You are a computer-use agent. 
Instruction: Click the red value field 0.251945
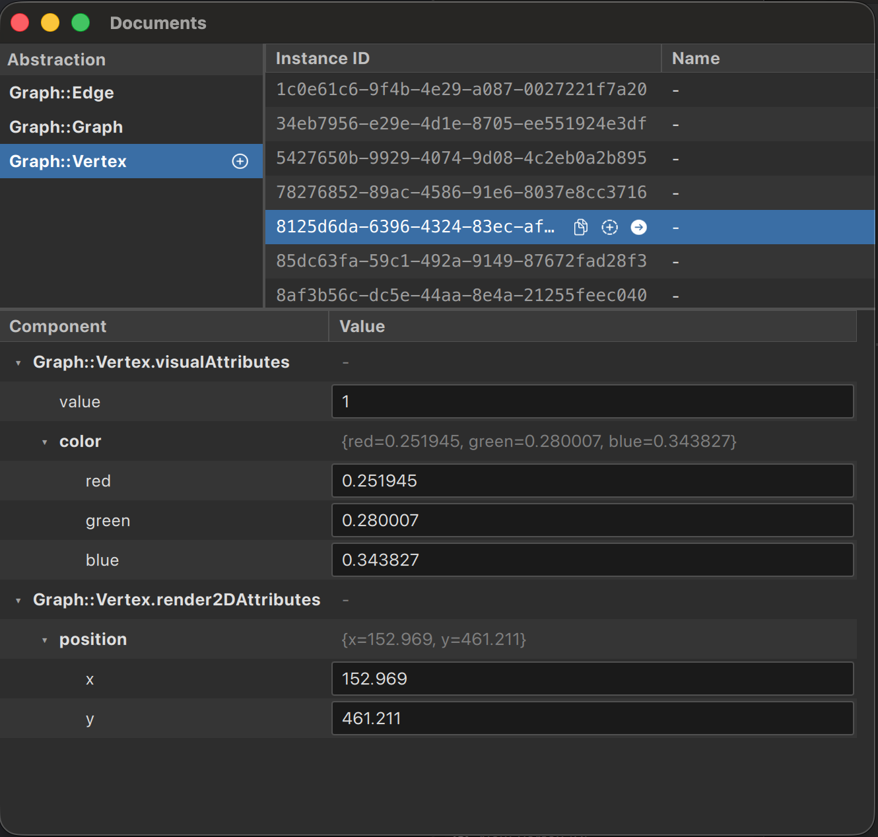click(592, 481)
